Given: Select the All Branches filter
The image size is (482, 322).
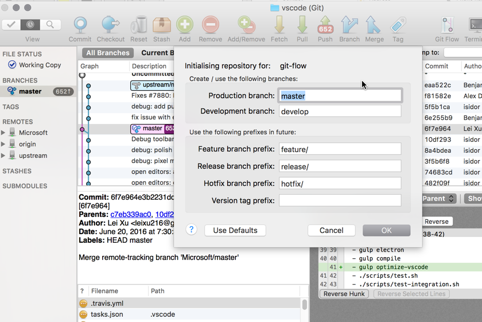Looking at the screenshot, I should coord(108,53).
